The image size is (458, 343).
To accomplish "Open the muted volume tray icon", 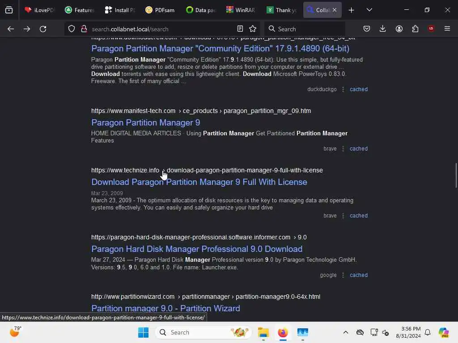I will click(x=386, y=332).
